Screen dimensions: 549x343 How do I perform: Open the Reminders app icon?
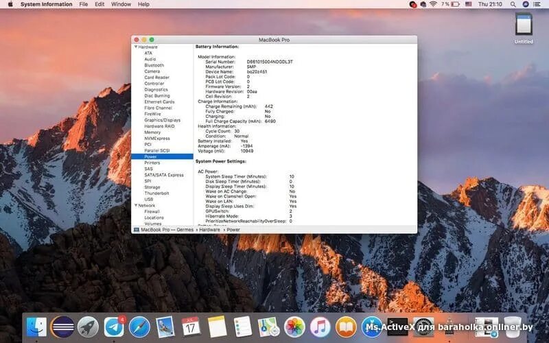(243, 327)
